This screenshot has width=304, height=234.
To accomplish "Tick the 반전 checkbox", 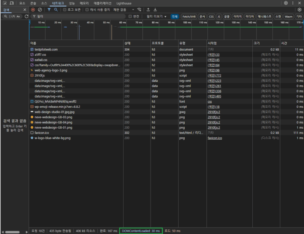I will pyautogui.click(x=130, y=17).
